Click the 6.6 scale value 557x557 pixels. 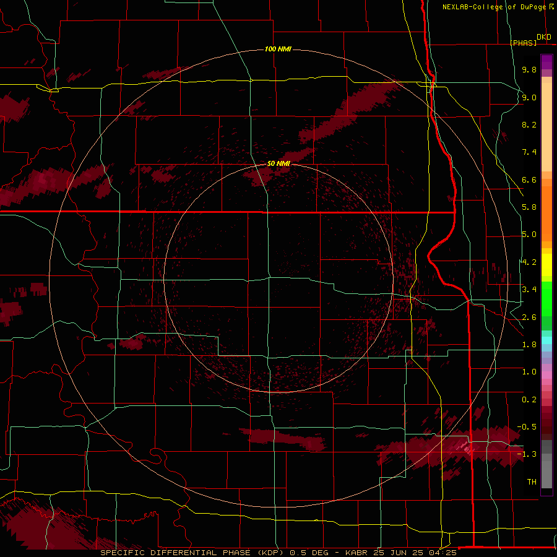point(529,179)
